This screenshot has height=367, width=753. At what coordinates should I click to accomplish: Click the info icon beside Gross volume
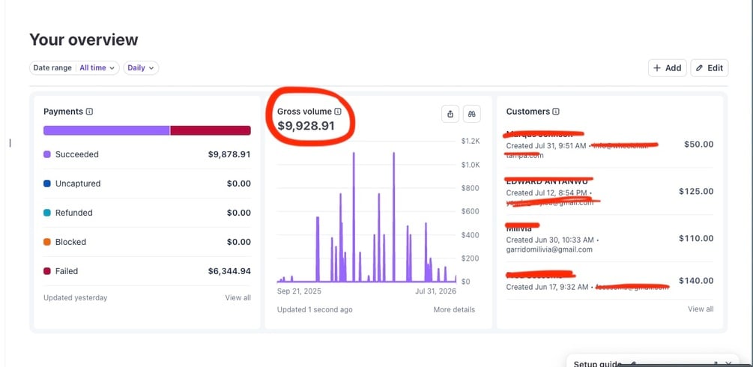click(338, 112)
